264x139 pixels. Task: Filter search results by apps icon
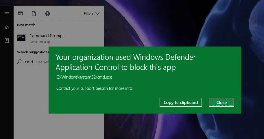pyautogui.click(x=20, y=13)
